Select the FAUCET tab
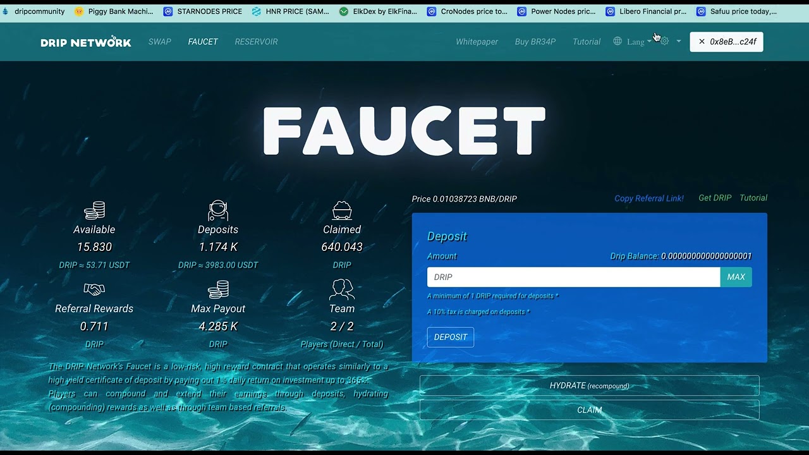This screenshot has height=455, width=809. pyautogui.click(x=203, y=42)
